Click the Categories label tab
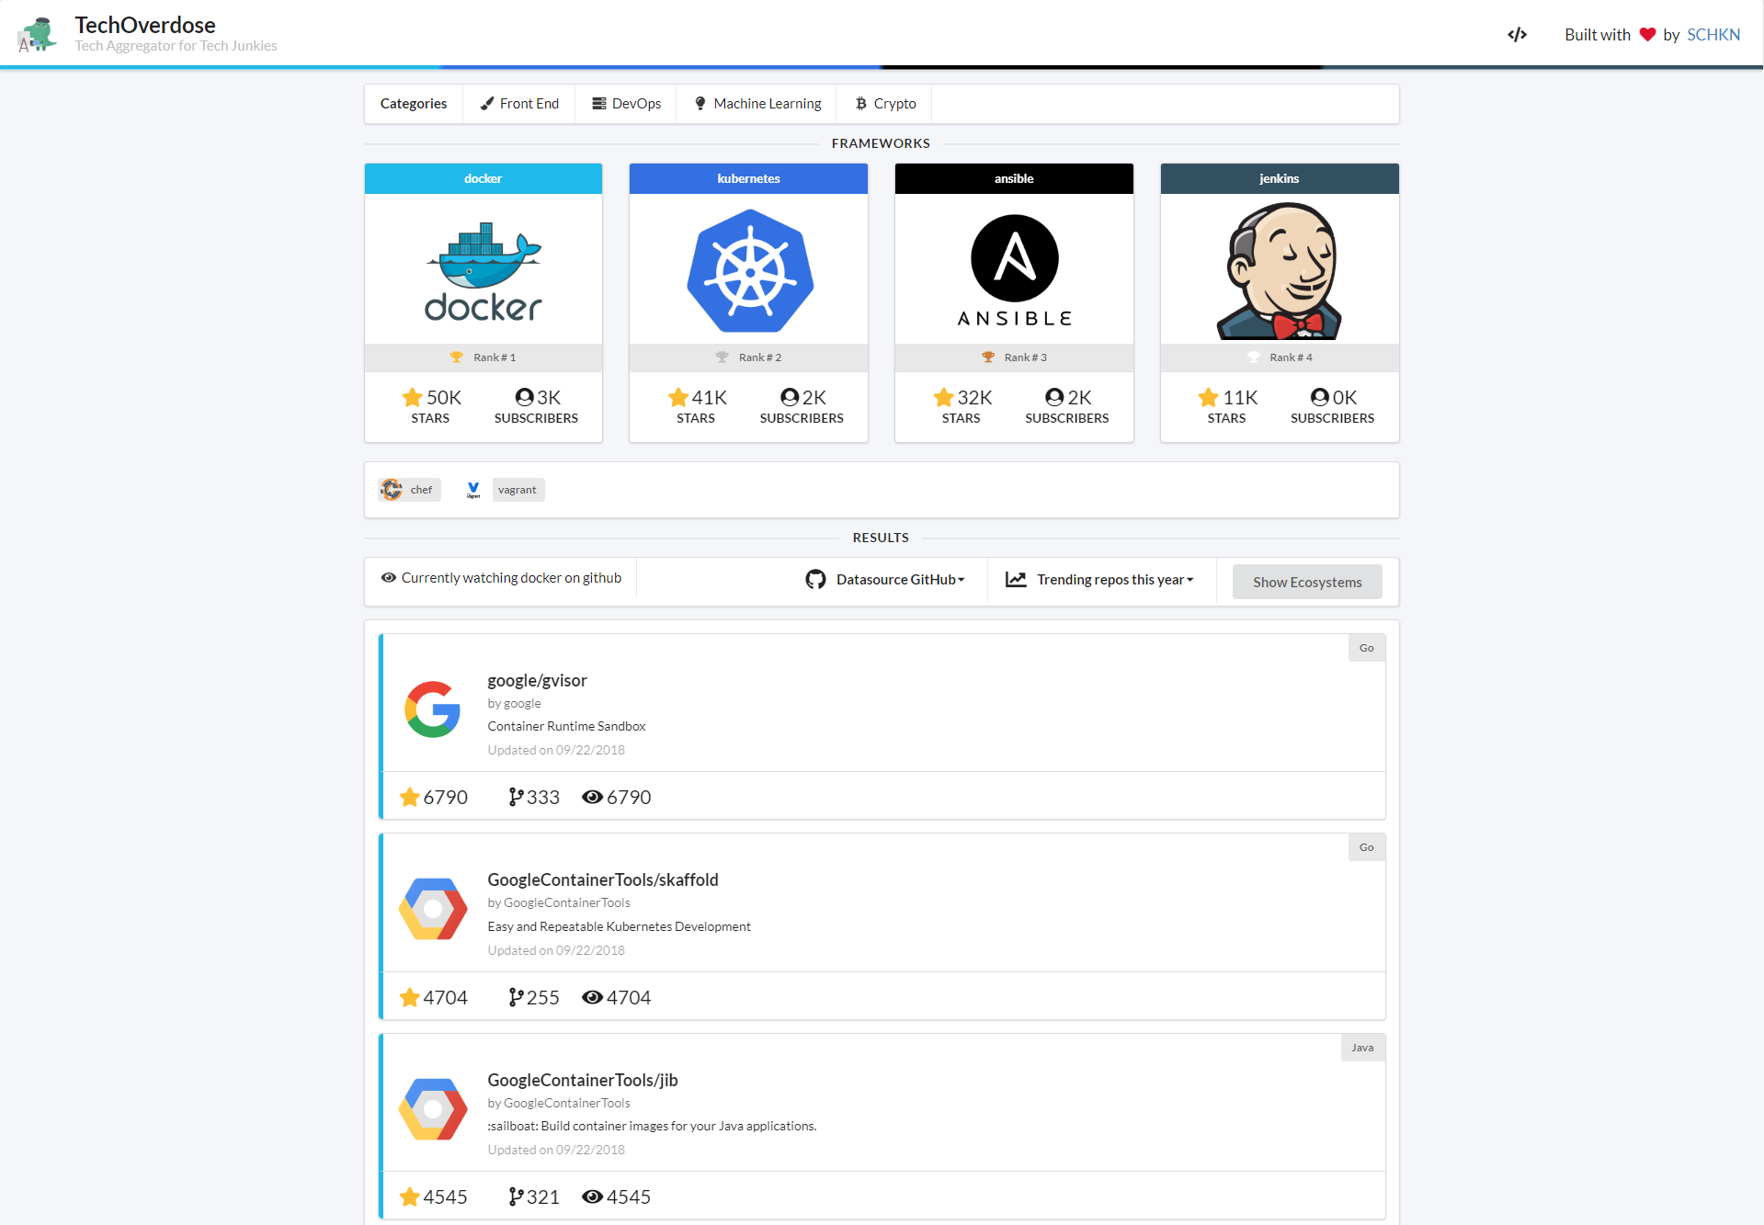 click(x=414, y=104)
